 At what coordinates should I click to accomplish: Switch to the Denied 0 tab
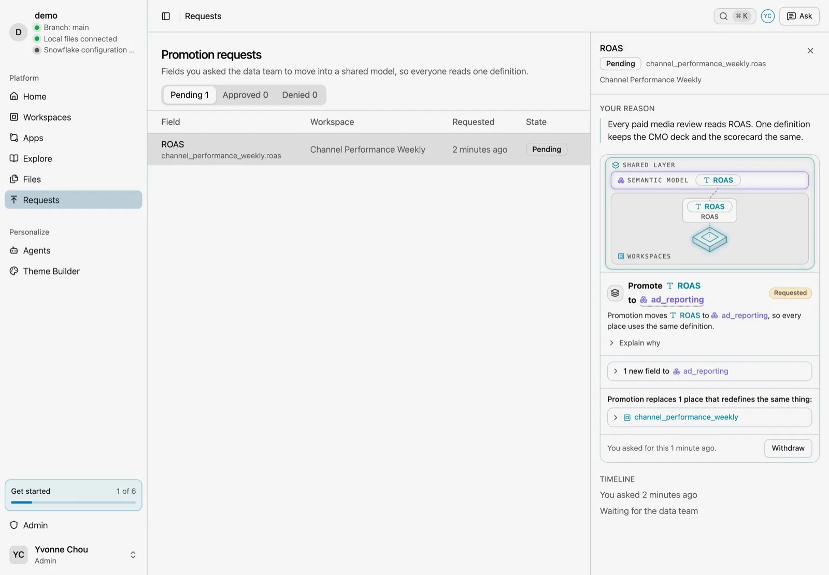(x=299, y=95)
